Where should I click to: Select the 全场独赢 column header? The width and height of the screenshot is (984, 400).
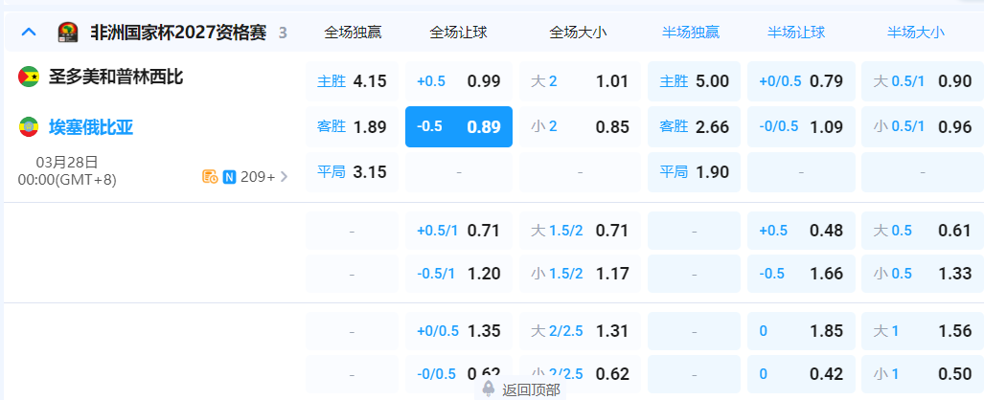click(x=353, y=33)
